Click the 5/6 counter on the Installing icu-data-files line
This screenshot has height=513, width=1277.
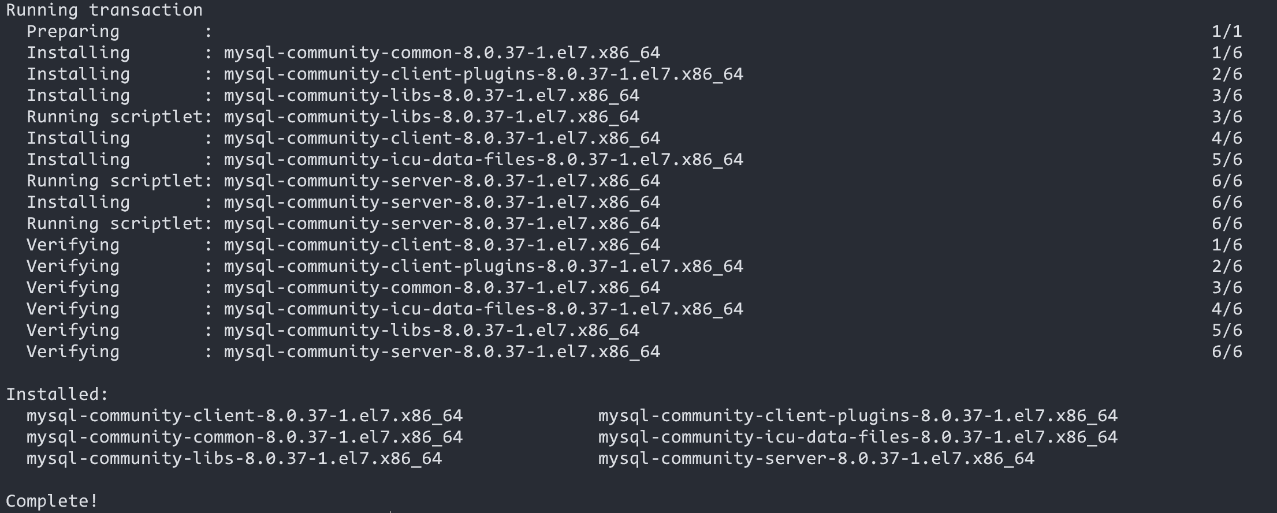click(x=1226, y=160)
